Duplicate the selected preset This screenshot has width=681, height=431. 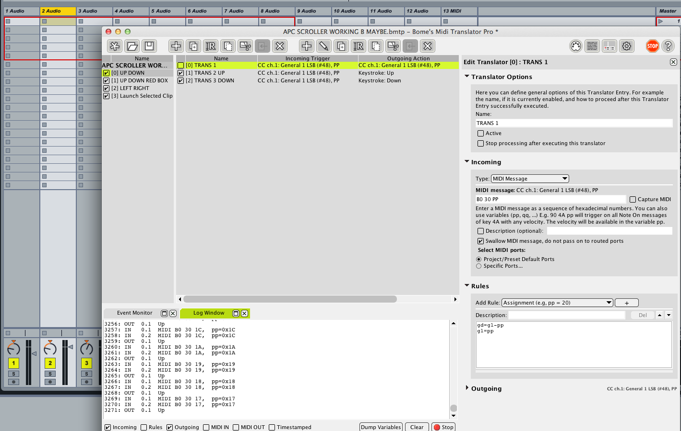[x=193, y=46]
